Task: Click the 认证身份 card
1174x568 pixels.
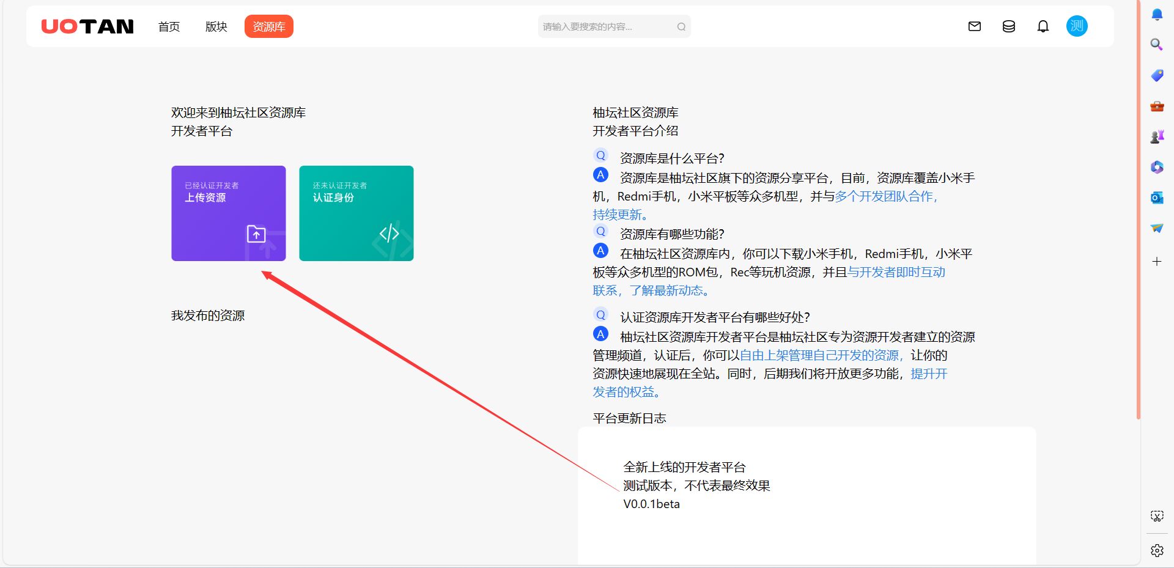Action: click(x=356, y=213)
